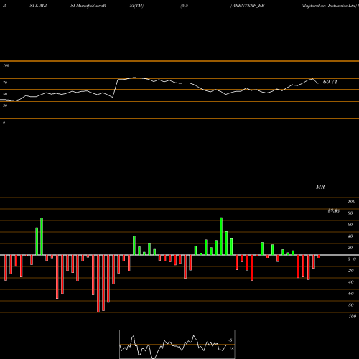Click the 'SI & MR' header label
Image resolution: width=359 pixels, height=359 pixels.
tap(38, 6)
